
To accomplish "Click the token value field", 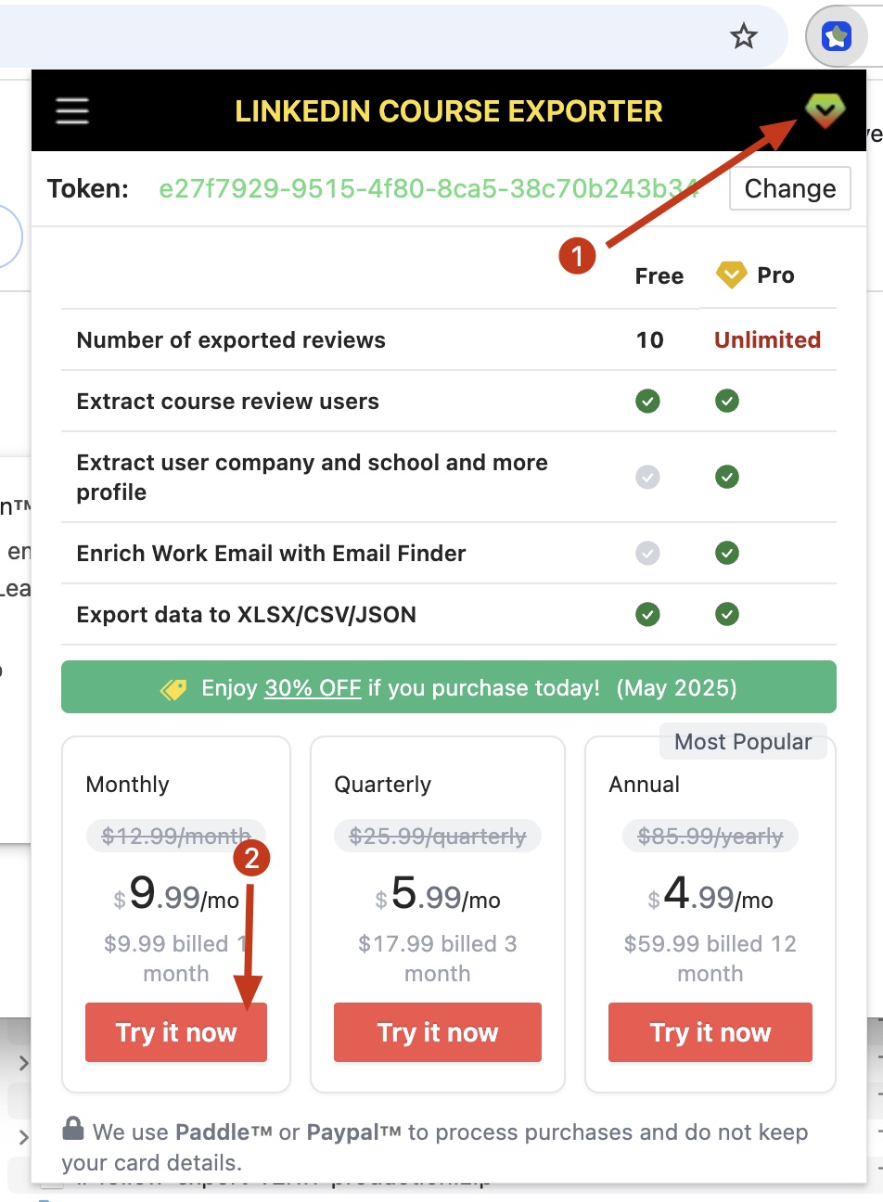I will point(427,188).
